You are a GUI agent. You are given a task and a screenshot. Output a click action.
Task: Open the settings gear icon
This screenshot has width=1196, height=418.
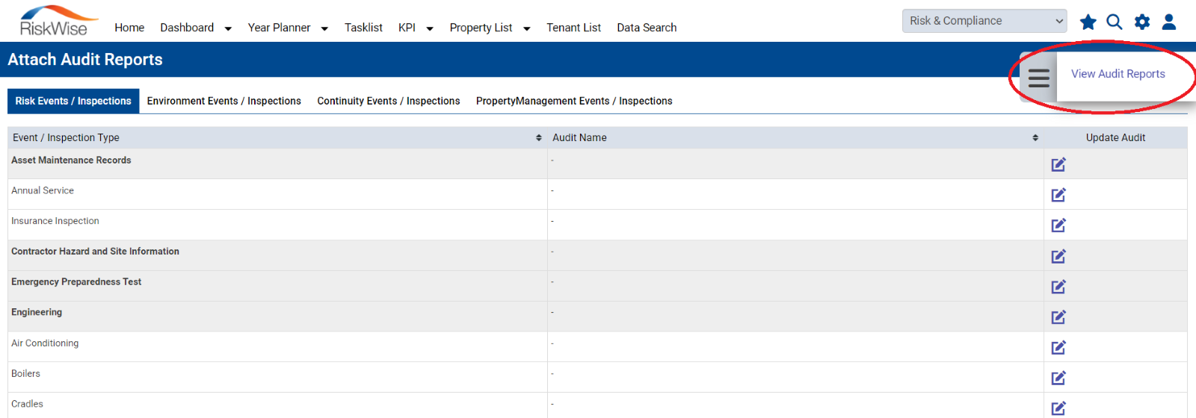tap(1142, 22)
